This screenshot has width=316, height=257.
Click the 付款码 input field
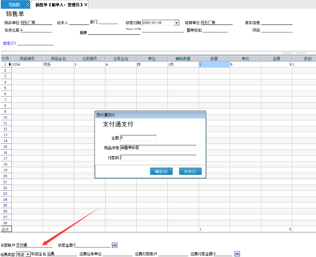pyautogui.click(x=158, y=158)
